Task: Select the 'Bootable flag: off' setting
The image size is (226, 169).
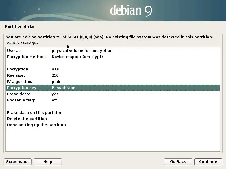Action: [113, 100]
